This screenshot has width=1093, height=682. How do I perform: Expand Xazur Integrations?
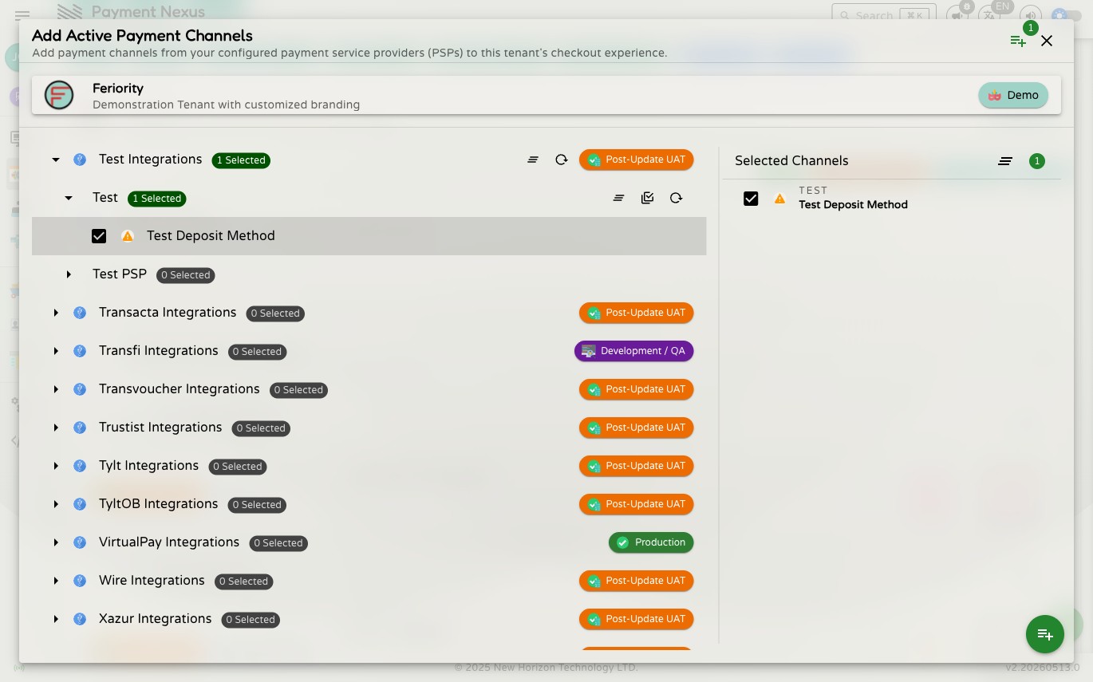(x=56, y=619)
